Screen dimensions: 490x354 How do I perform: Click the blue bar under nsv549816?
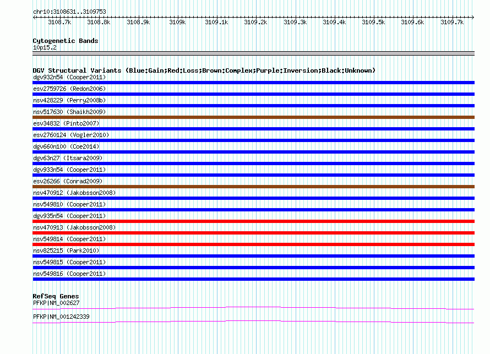tap(253, 279)
